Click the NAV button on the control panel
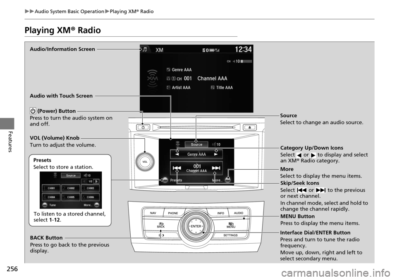397x280 pixels. 153,213
